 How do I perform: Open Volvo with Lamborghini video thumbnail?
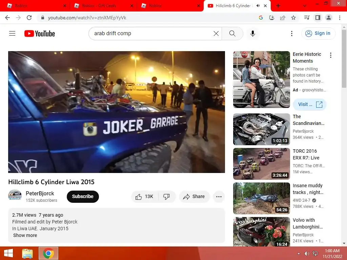click(261, 232)
